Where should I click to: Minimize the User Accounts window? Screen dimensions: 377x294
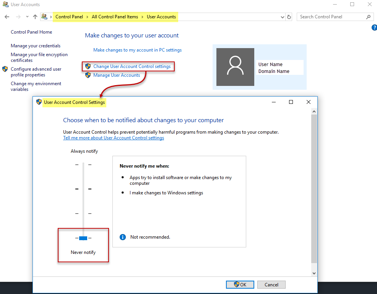[335, 4]
